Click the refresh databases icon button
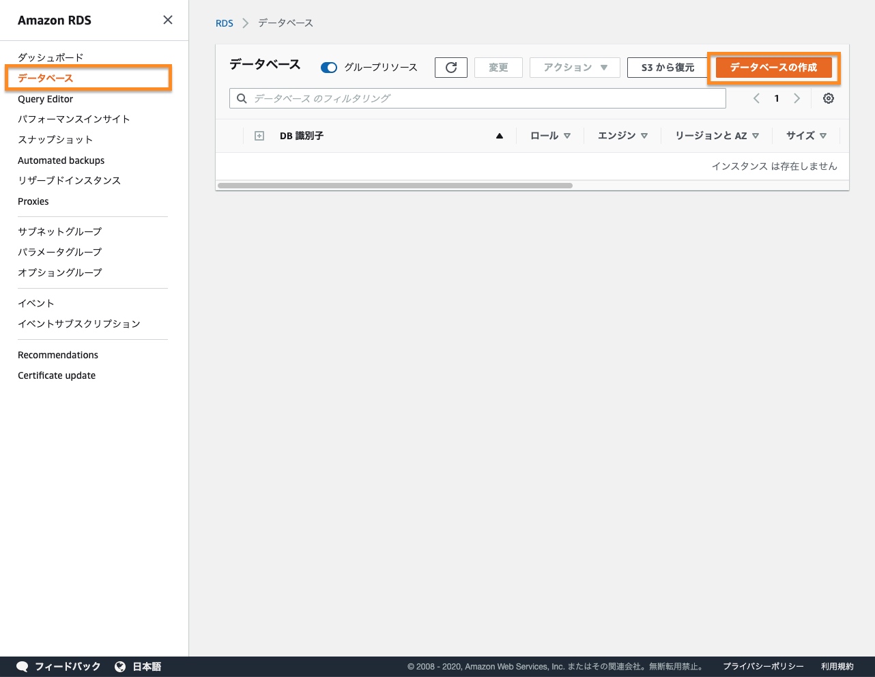This screenshot has height=677, width=875. 450,68
